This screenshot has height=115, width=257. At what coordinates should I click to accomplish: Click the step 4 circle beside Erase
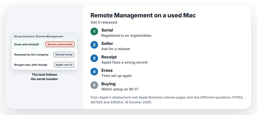point(94,72)
